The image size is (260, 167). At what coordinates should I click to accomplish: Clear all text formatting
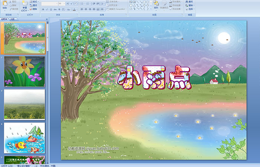coord(76,3)
